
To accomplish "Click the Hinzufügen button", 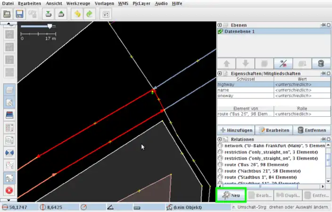I will coord(237,130).
